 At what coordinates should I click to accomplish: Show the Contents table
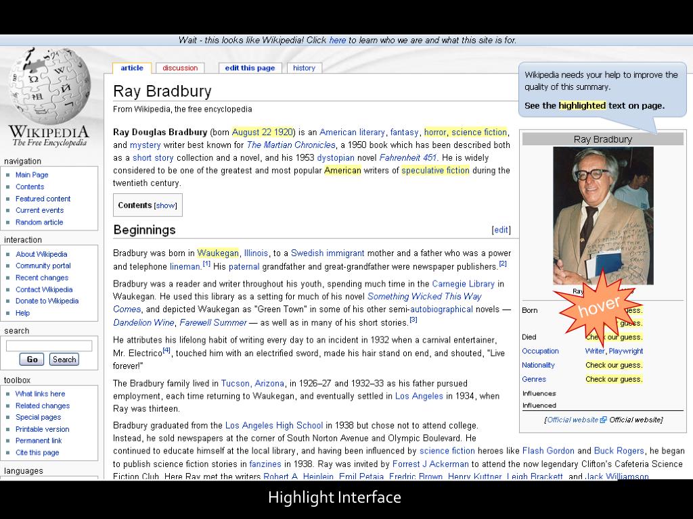point(166,205)
